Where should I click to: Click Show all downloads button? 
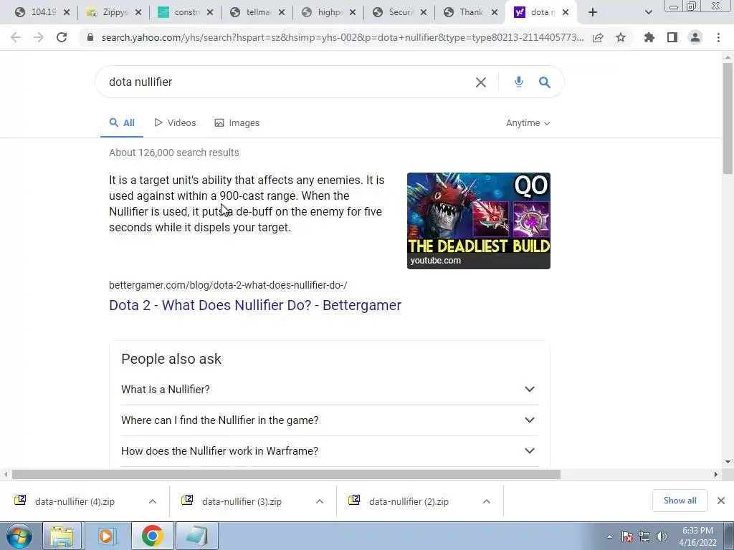tap(680, 501)
